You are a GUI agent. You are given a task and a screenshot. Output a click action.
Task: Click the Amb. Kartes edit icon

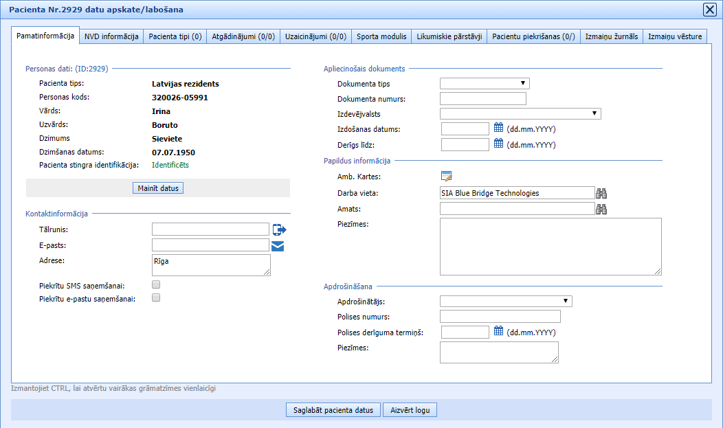pos(447,177)
